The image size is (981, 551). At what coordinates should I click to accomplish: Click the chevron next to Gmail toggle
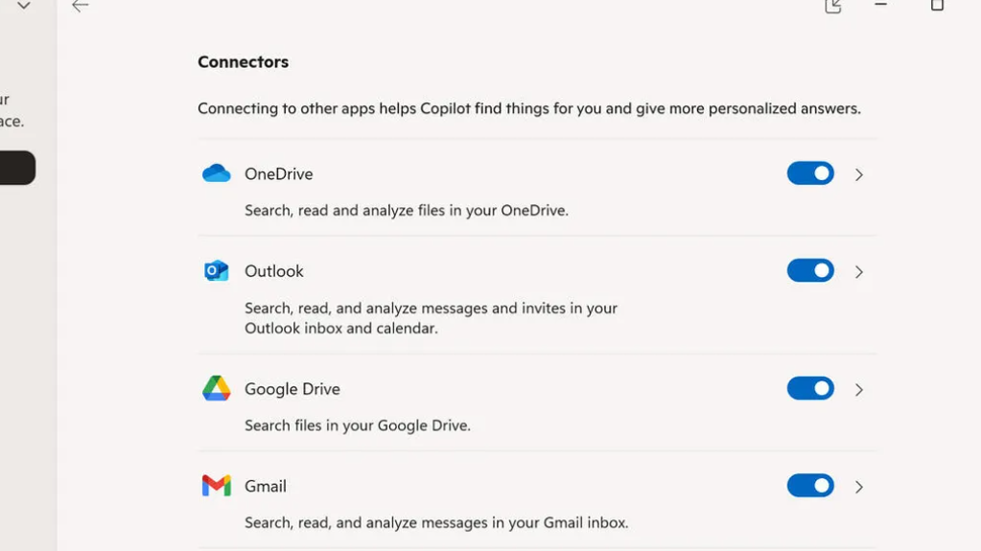coord(859,487)
